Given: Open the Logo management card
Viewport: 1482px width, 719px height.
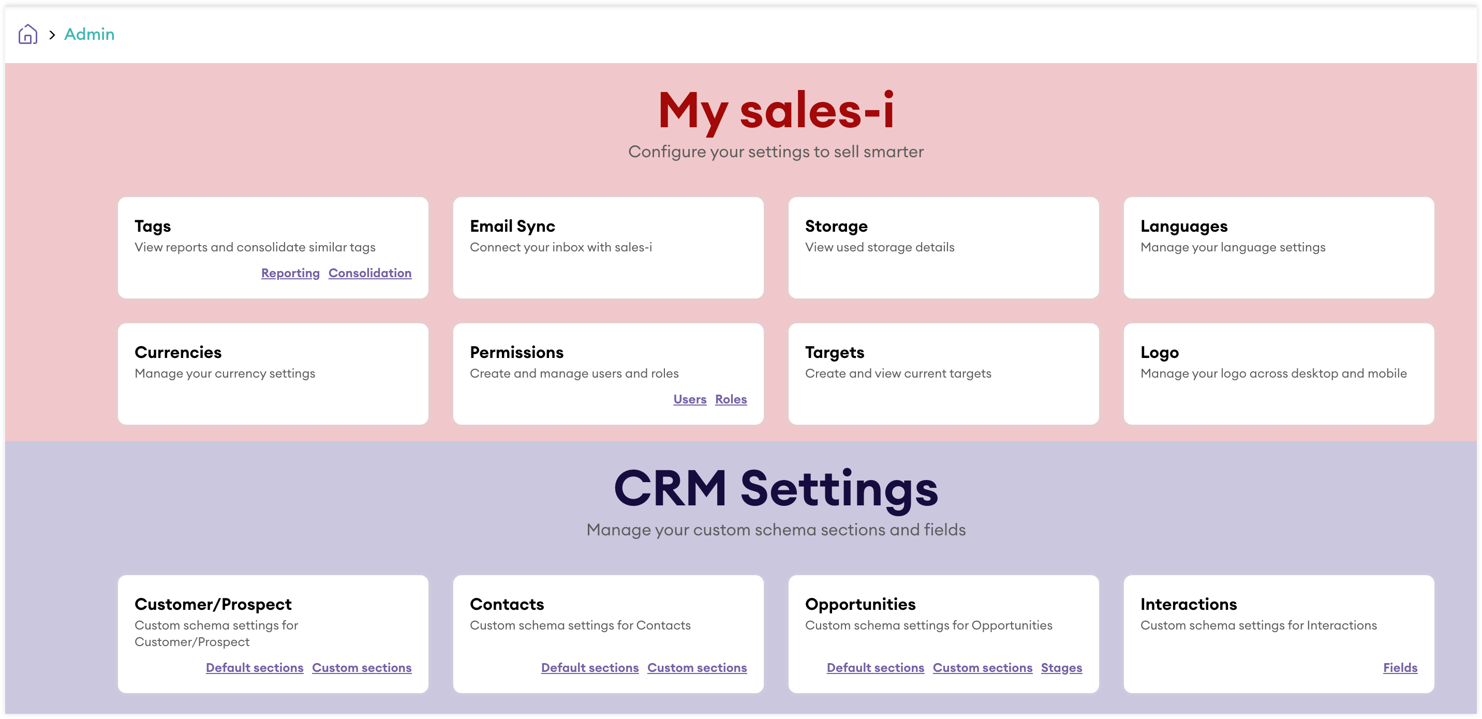Looking at the screenshot, I should pyautogui.click(x=1278, y=373).
